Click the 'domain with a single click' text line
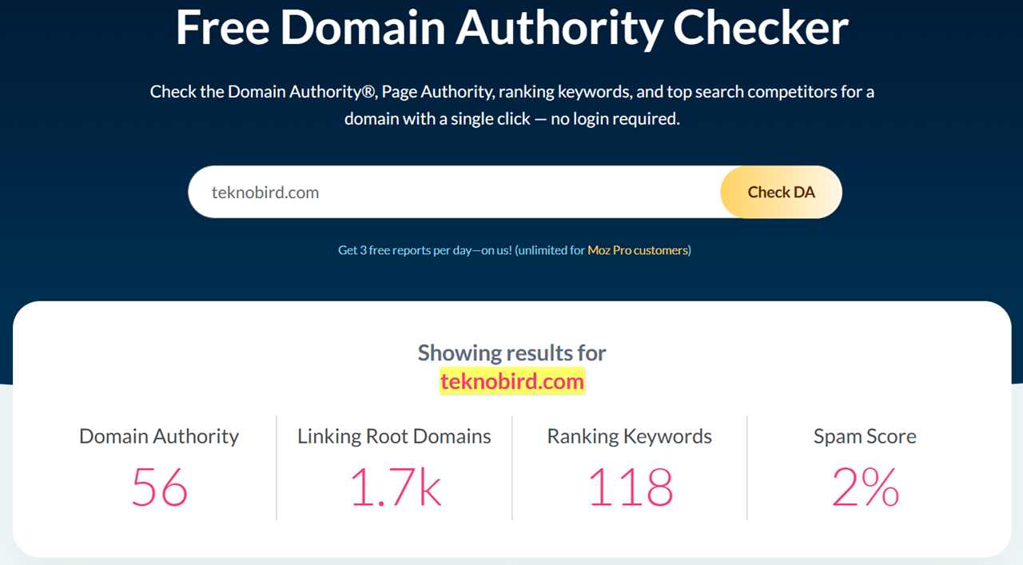 [512, 119]
